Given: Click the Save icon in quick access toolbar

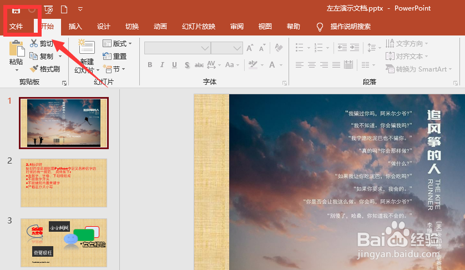Looking at the screenshot, I should click(16, 11).
